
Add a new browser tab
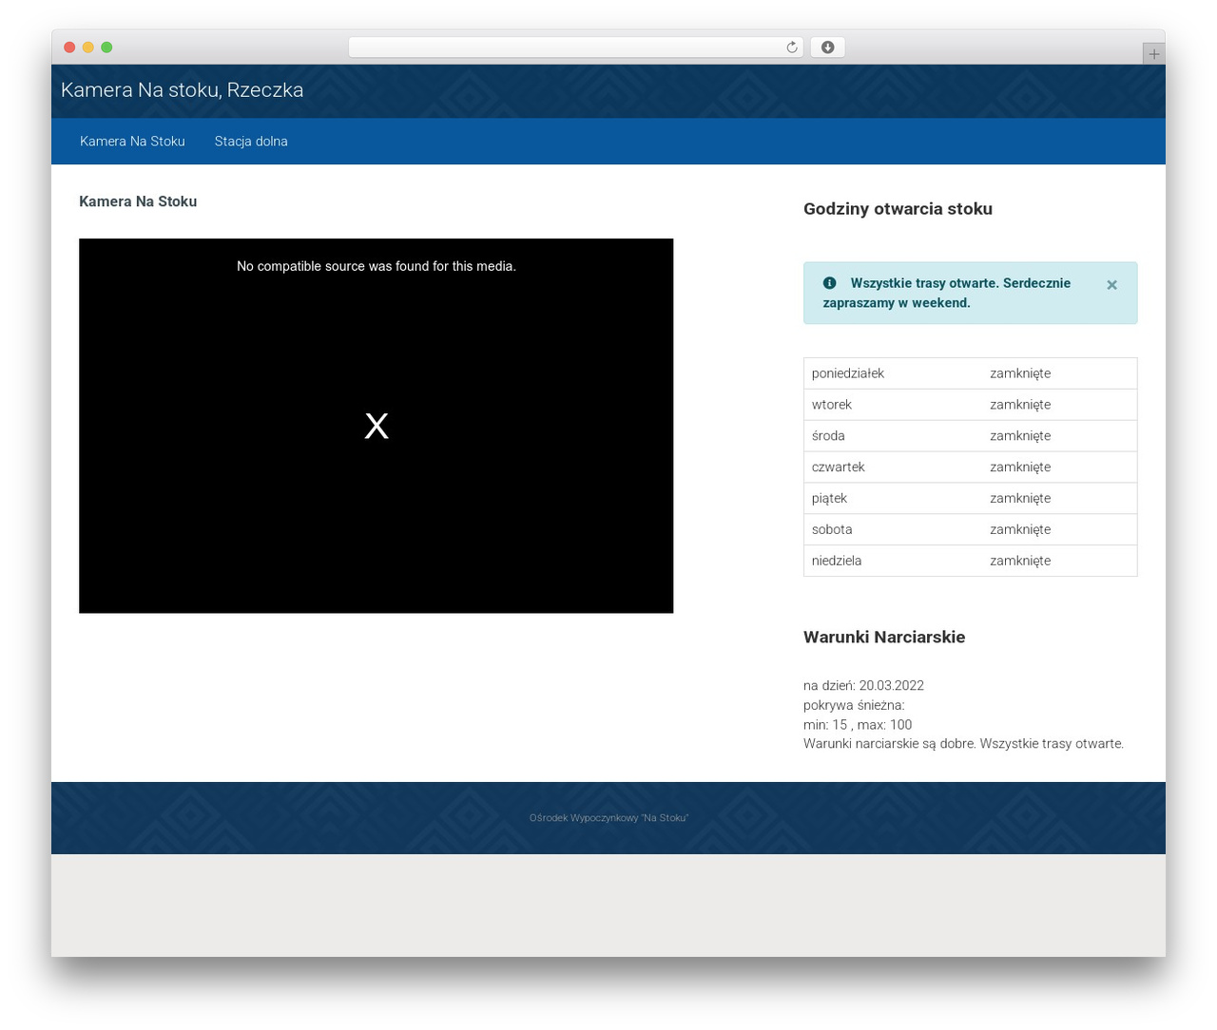(x=1153, y=54)
